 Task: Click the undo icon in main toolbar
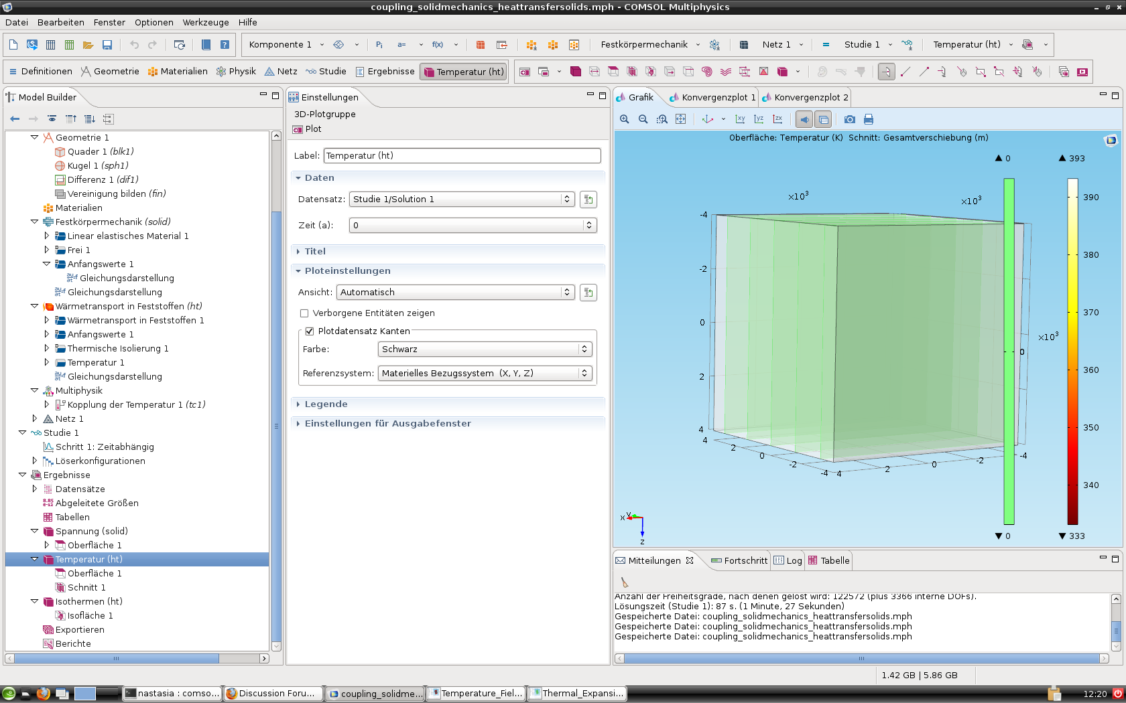[x=134, y=45]
